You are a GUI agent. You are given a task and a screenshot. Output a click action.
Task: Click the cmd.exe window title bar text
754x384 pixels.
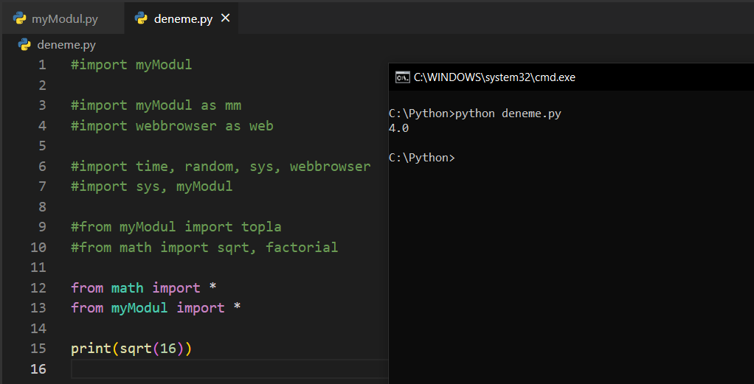[494, 77]
